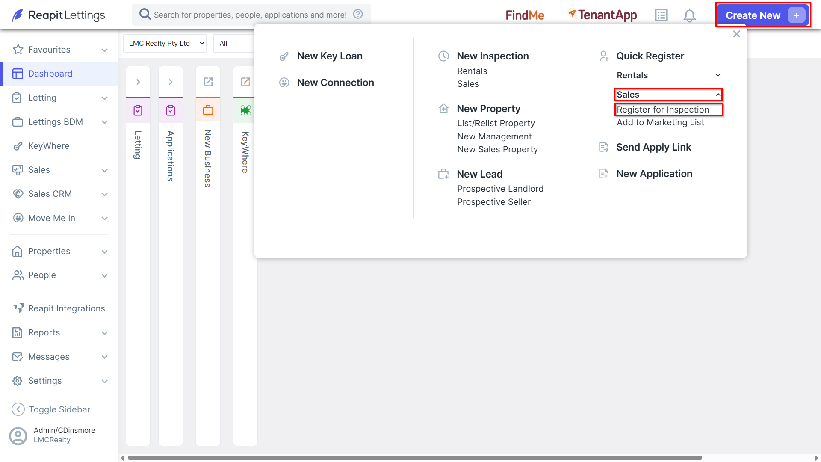Screen dimensions: 821x462
Task: Click the notification bell icon
Action: pos(689,15)
